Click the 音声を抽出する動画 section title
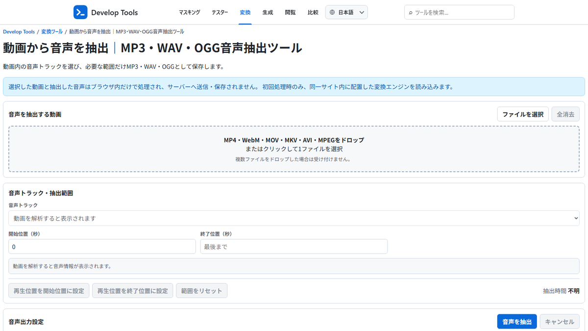Viewport: 588px width, 331px height. [x=35, y=114]
